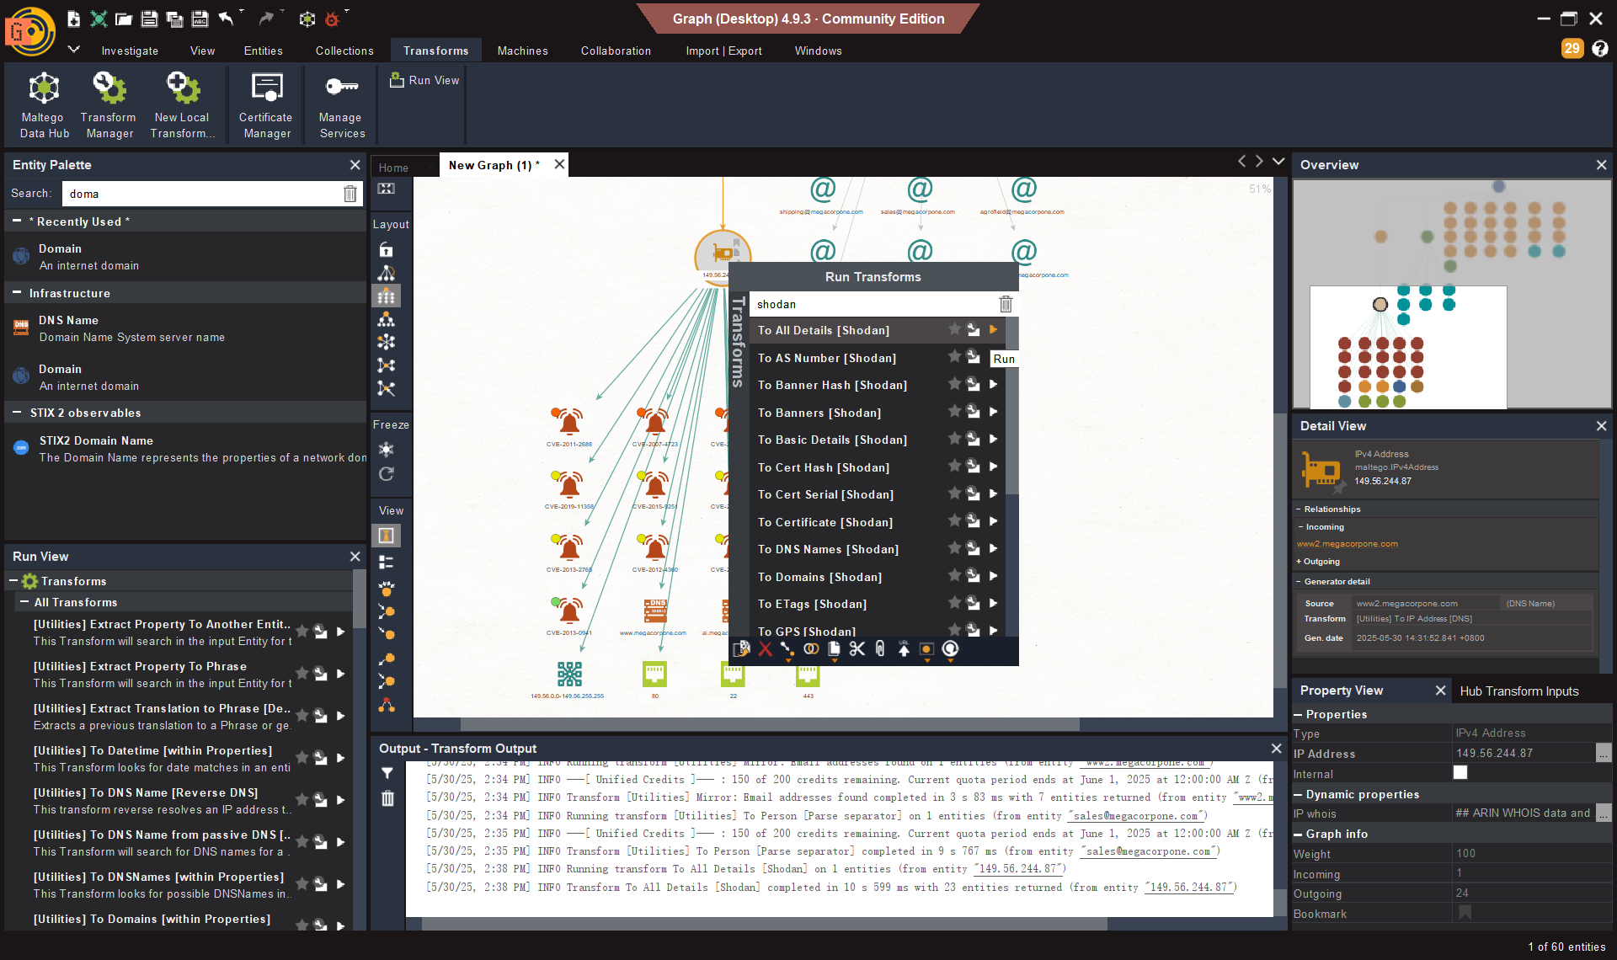Switch to the Home graph tab
The width and height of the screenshot is (1617, 960).
point(393,167)
